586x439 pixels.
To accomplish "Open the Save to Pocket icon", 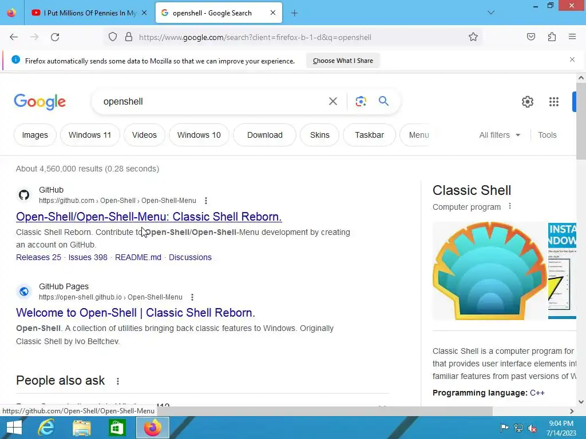I will [x=530, y=37].
